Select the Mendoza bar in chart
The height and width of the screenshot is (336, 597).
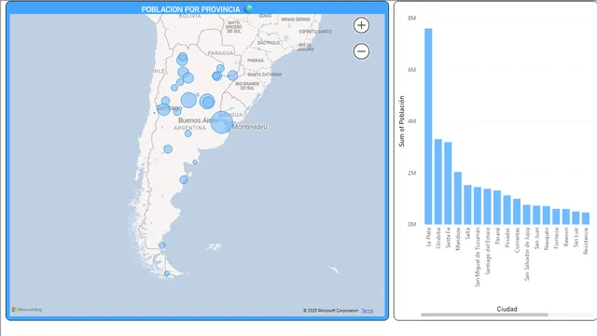click(458, 198)
